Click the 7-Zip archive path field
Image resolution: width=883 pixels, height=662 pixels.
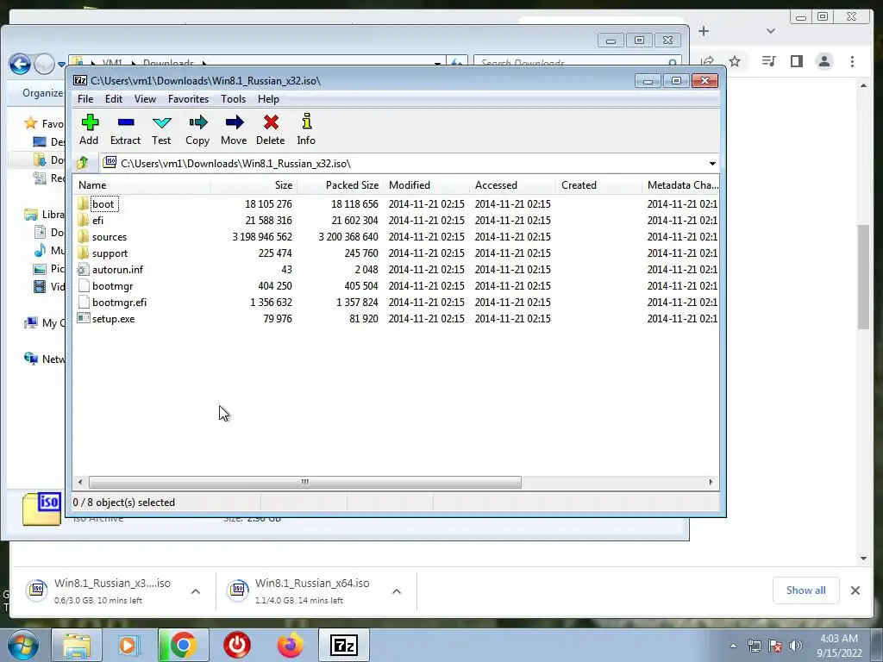tap(410, 164)
